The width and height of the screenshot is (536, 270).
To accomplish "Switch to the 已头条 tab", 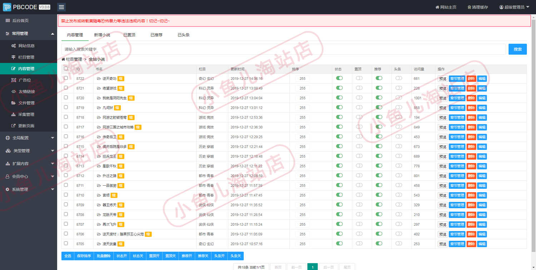I will point(184,35).
